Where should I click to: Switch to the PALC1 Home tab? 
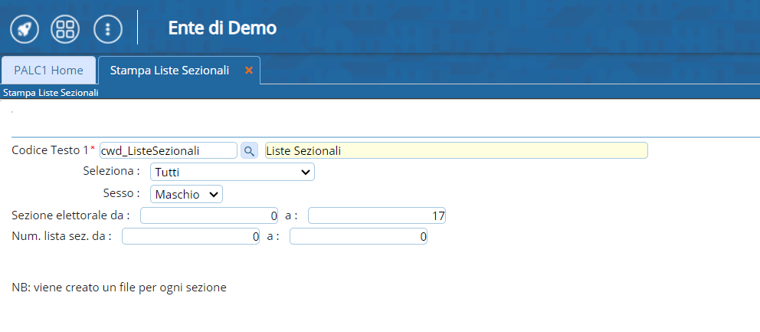coord(48,71)
